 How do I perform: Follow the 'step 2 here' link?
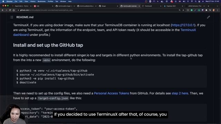[x=180, y=93]
